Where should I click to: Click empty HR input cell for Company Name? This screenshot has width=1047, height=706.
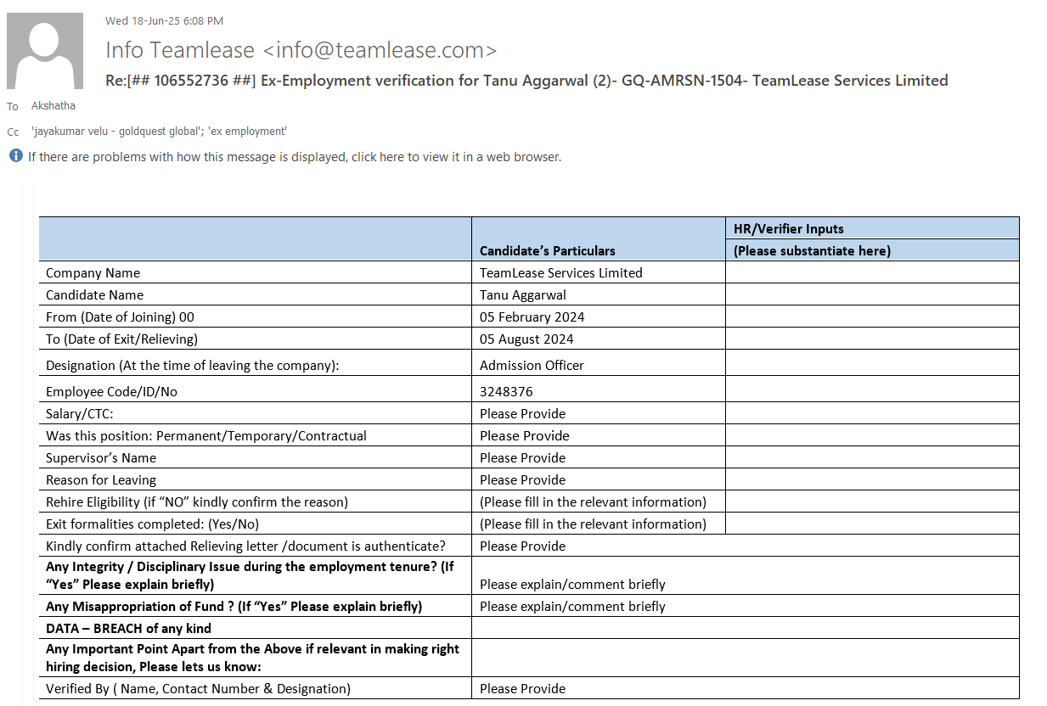(x=872, y=272)
